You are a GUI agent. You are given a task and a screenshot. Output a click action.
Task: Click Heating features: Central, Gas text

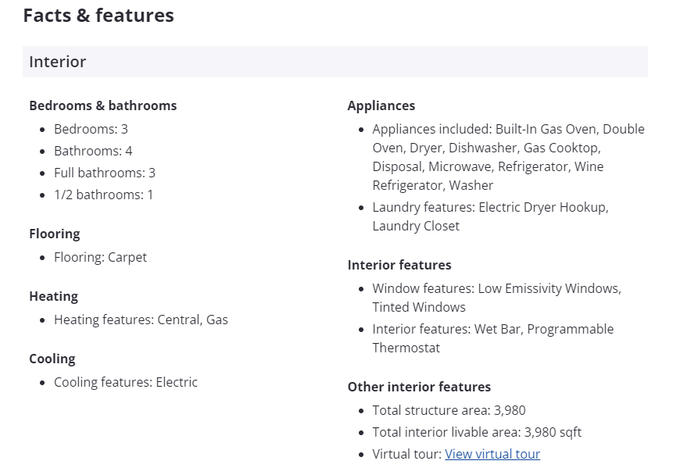[x=141, y=320]
